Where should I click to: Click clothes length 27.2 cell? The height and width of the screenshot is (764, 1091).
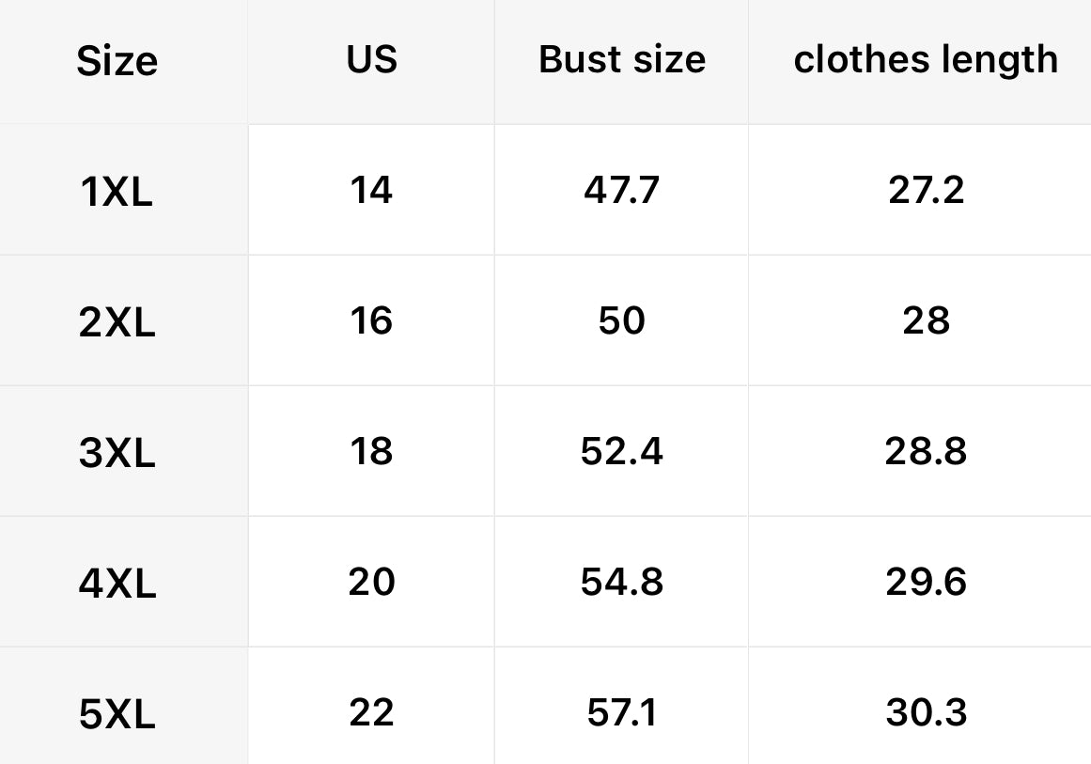click(x=926, y=191)
